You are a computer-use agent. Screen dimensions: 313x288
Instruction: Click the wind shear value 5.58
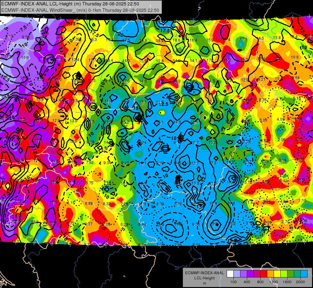point(268,243)
